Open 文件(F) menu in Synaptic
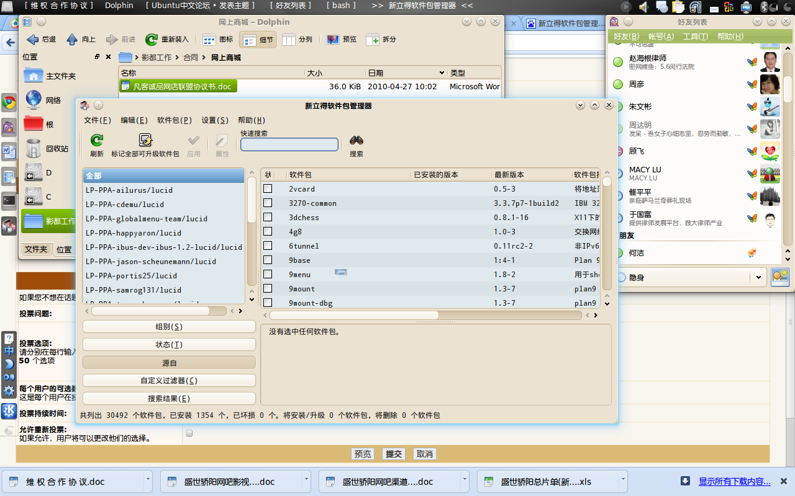 pos(98,120)
